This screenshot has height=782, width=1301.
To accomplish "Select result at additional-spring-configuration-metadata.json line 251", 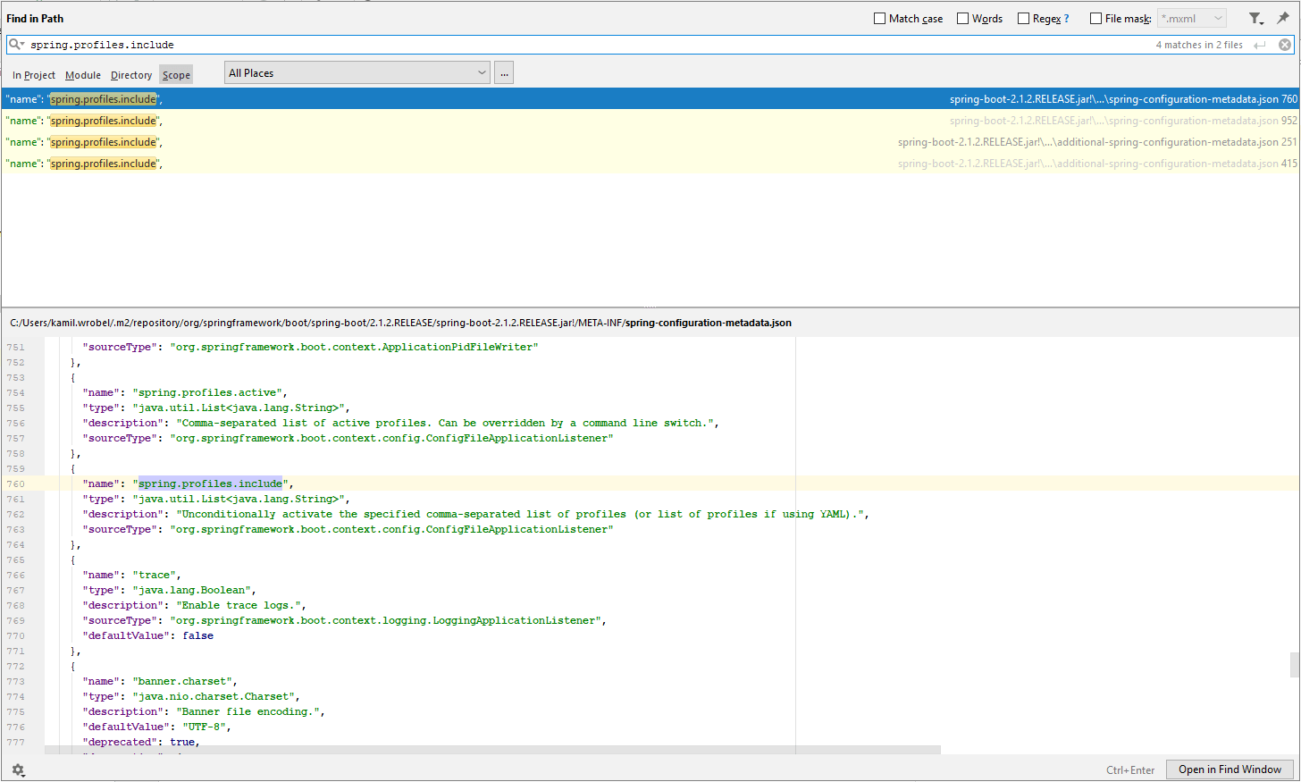I will [x=650, y=142].
